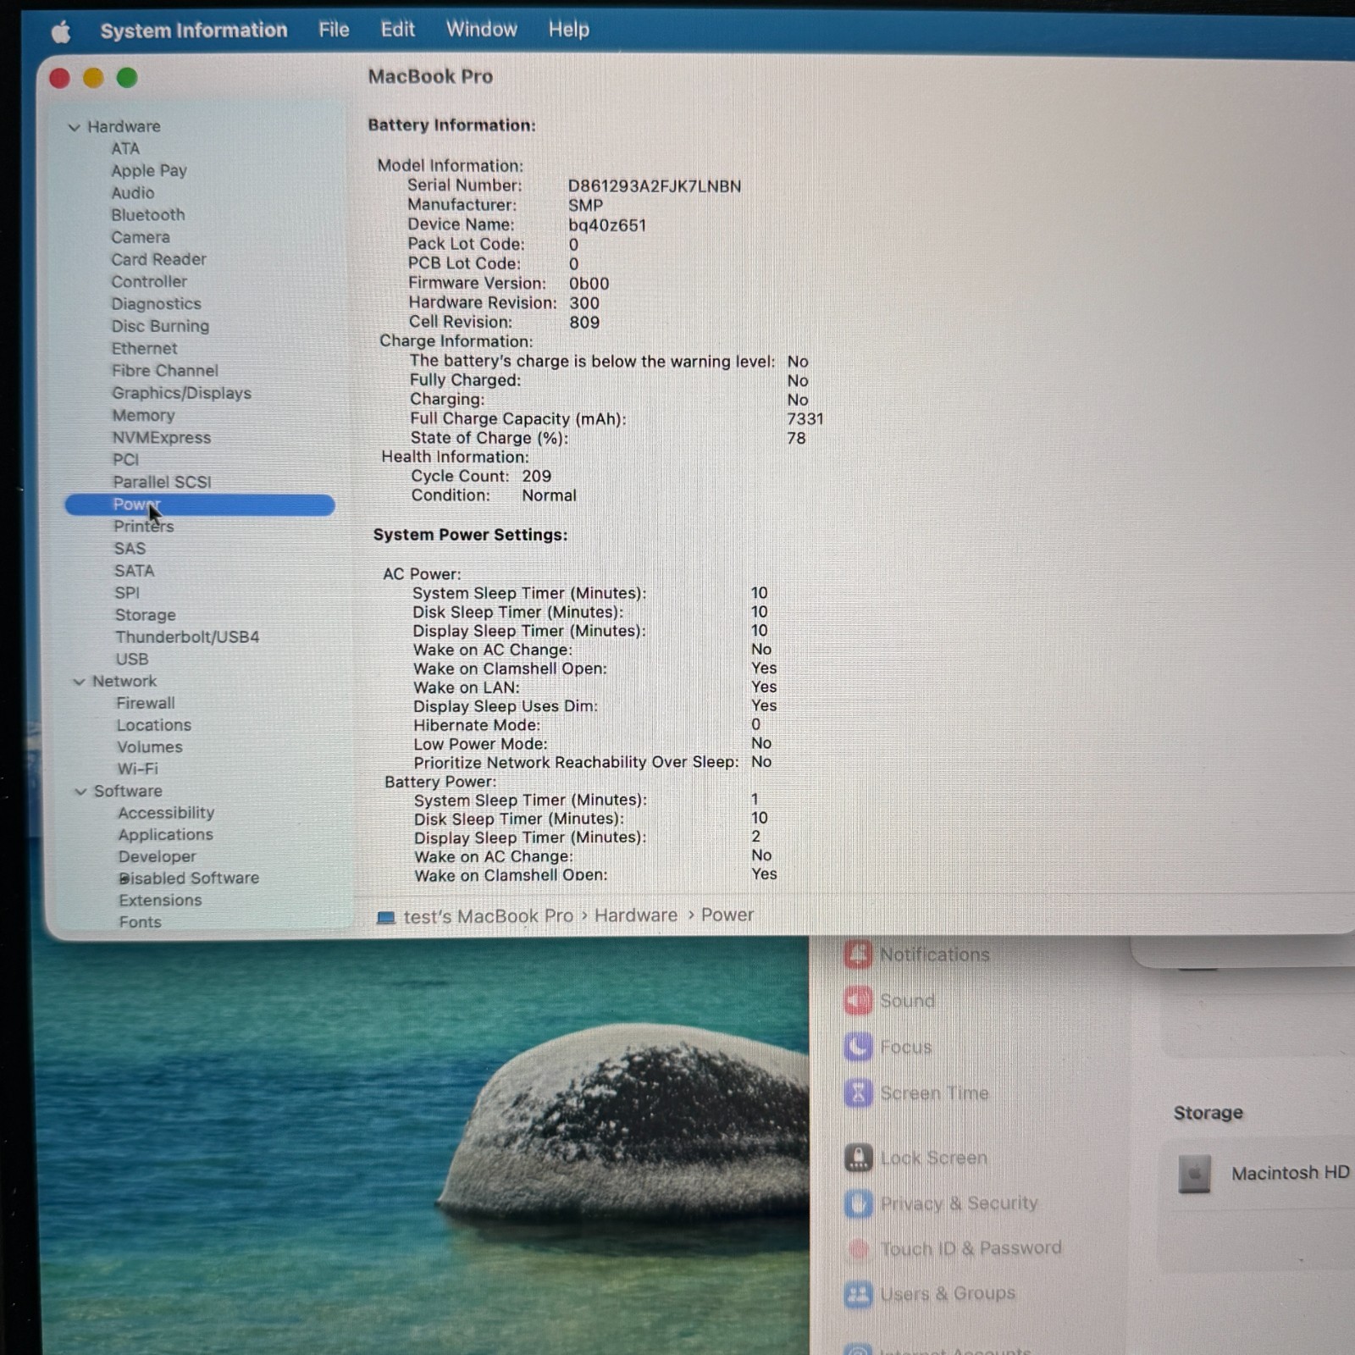
Task: Select Disabled Software in the sidebar
Action: 189,878
